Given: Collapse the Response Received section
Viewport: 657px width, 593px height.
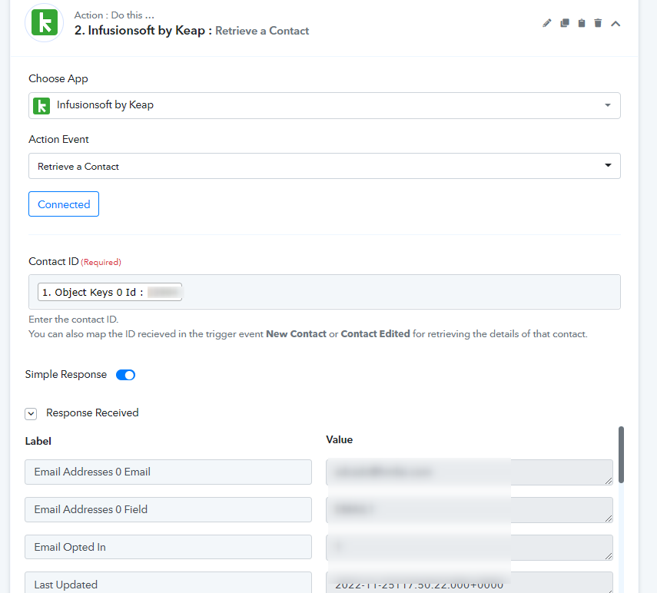Looking at the screenshot, I should tap(31, 414).
